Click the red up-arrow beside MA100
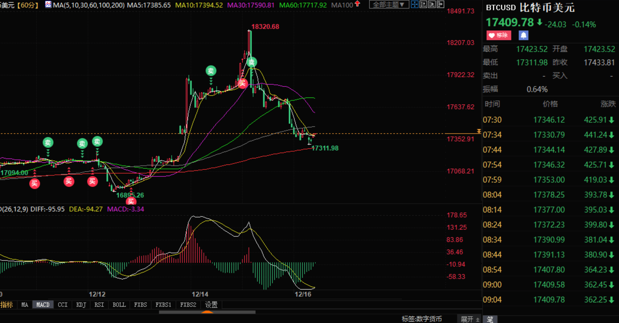Screen dimensions: 619x323 pos(357,4)
